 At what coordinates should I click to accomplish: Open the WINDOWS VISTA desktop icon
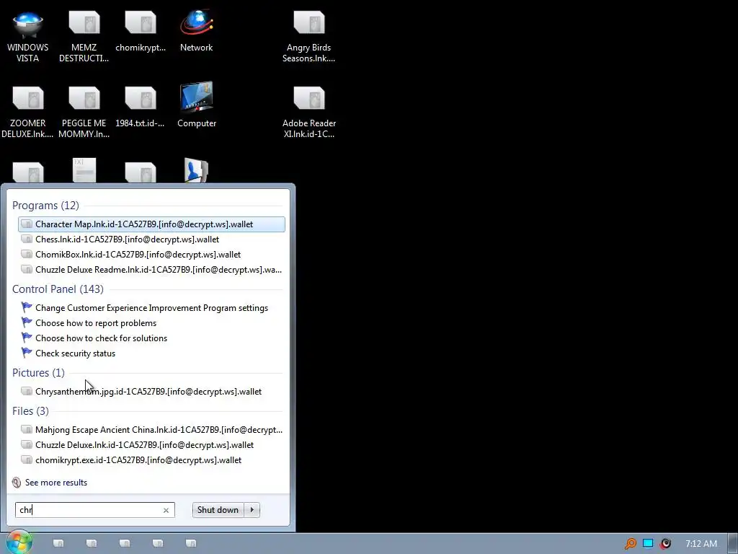coord(28,37)
